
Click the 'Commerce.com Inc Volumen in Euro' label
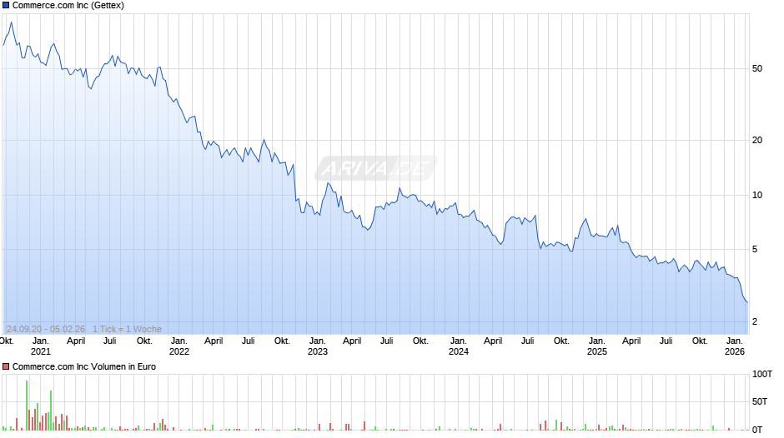click(x=84, y=366)
